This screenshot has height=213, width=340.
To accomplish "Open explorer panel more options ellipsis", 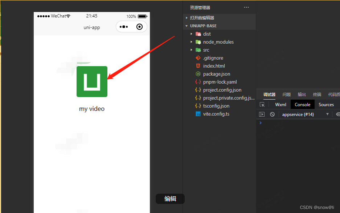I will (x=246, y=7).
